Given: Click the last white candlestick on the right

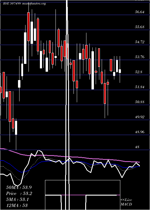Looking at the screenshot, I should pyautogui.click(x=120, y=71).
